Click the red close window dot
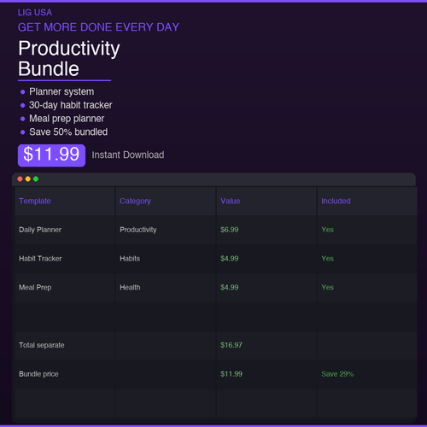 pyautogui.click(x=20, y=178)
